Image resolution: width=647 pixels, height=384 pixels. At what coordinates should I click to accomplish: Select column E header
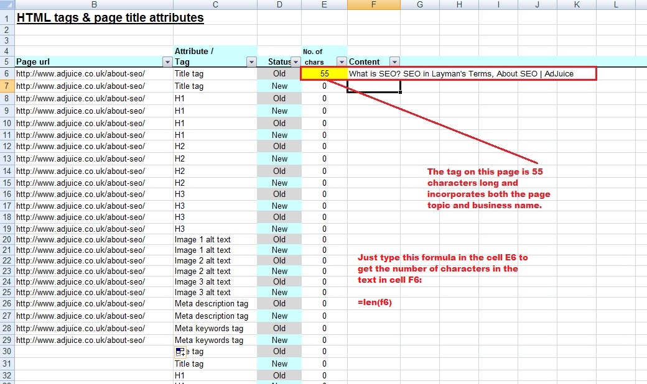[323, 5]
